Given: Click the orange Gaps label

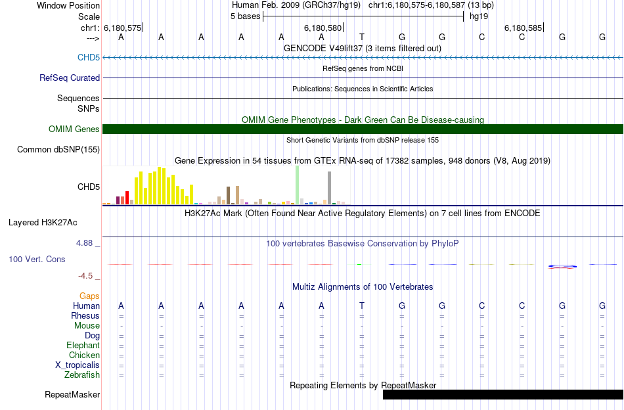Looking at the screenshot, I should pos(89,296).
